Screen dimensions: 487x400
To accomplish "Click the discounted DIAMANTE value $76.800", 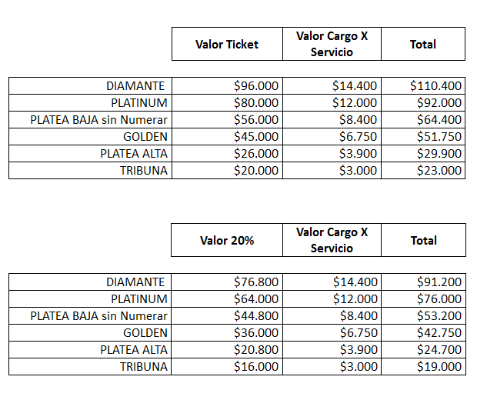I will pos(256,282).
